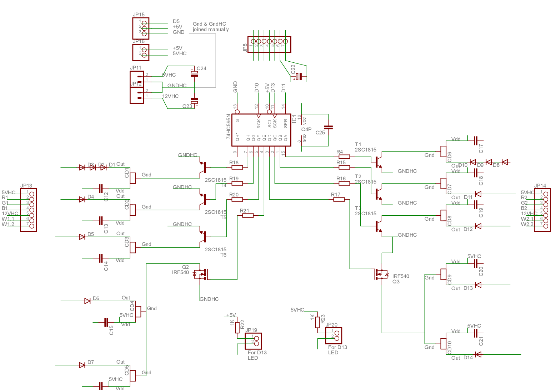Image resolution: width=556 pixels, height=390 pixels.
Task: Click the C22 capacitor near JP8
Action: point(299,77)
